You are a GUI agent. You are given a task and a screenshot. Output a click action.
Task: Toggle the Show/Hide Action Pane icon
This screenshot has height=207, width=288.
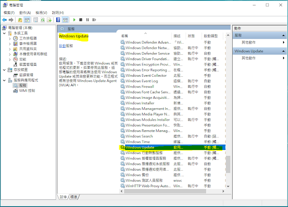click(65, 20)
